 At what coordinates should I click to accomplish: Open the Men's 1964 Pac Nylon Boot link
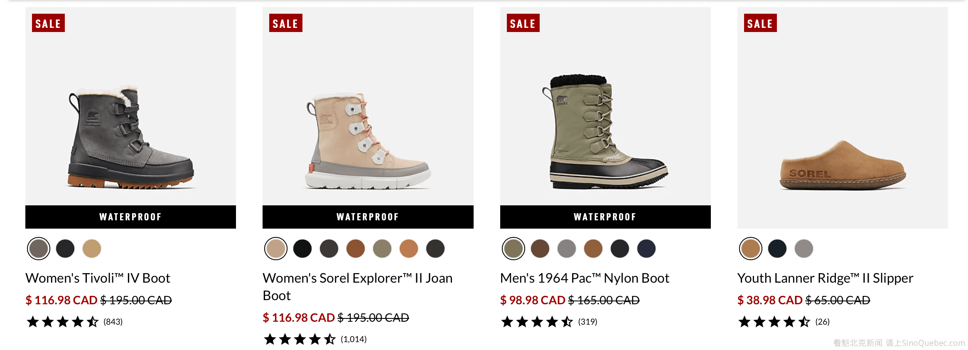click(585, 278)
